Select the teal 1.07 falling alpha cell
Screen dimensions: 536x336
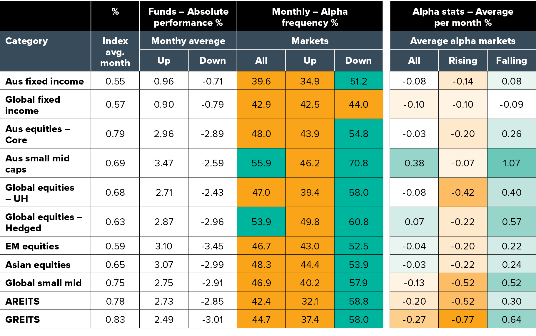point(511,163)
